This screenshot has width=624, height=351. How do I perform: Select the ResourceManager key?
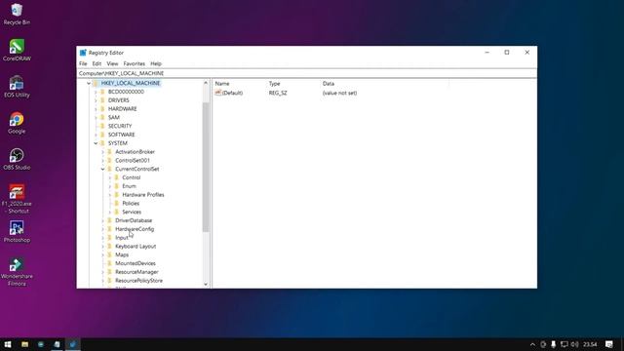pos(136,272)
